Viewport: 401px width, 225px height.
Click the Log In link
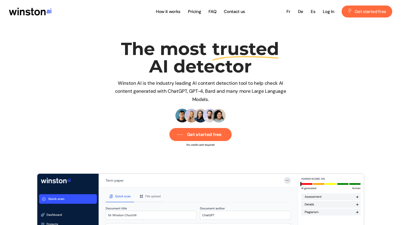coord(328,11)
